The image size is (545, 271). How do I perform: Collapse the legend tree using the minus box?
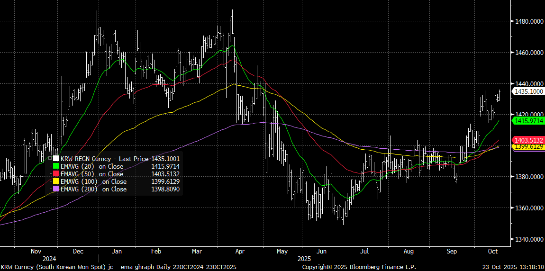[x=50, y=159]
